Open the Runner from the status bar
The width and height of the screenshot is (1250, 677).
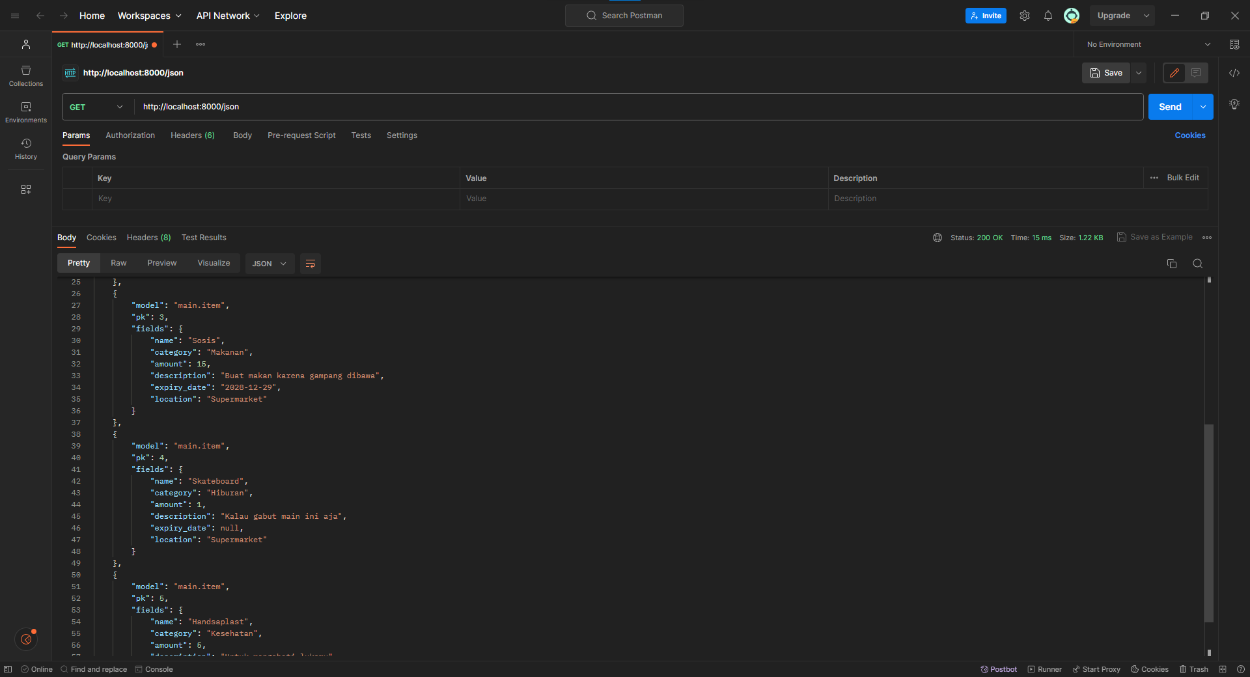pos(1045,669)
